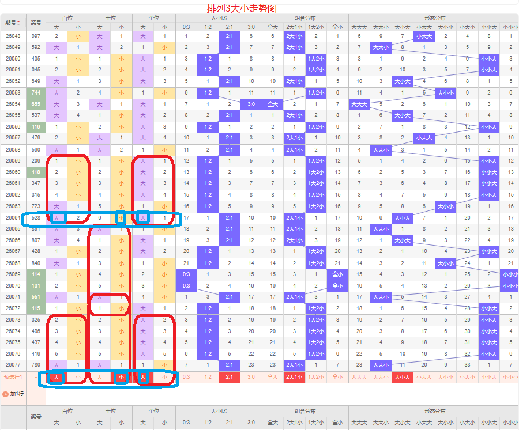519x430 pixels.
Task: Enable 全大 option in the 预选行1 row
Action: tap(273, 378)
